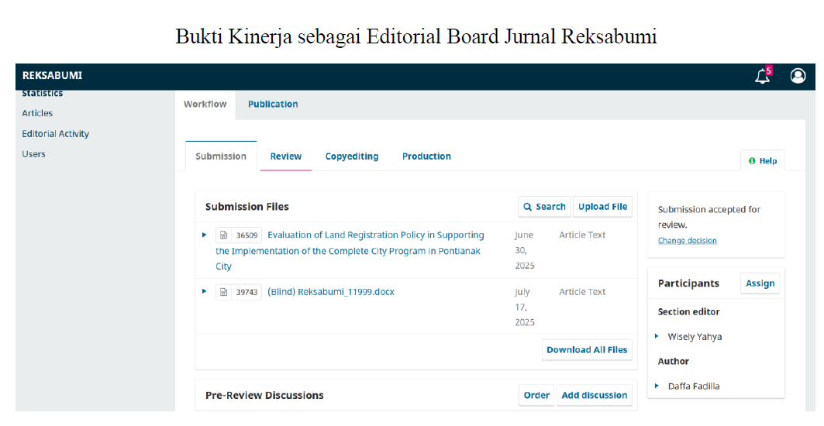Click the Change decision link
Image resolution: width=824 pixels, height=426 pixels.
pos(687,241)
